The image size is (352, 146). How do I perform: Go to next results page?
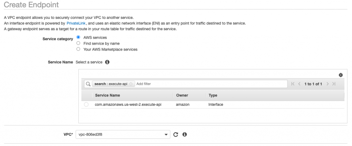(x=328, y=84)
